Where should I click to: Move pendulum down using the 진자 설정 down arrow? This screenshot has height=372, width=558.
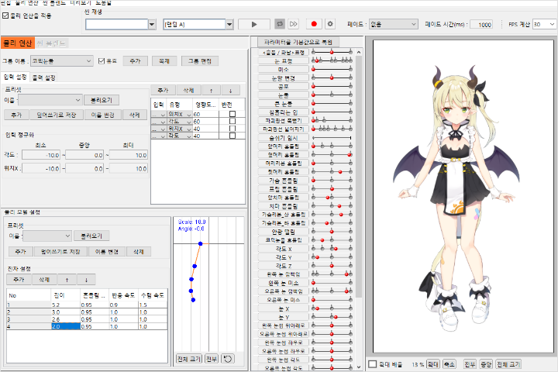click(x=86, y=280)
